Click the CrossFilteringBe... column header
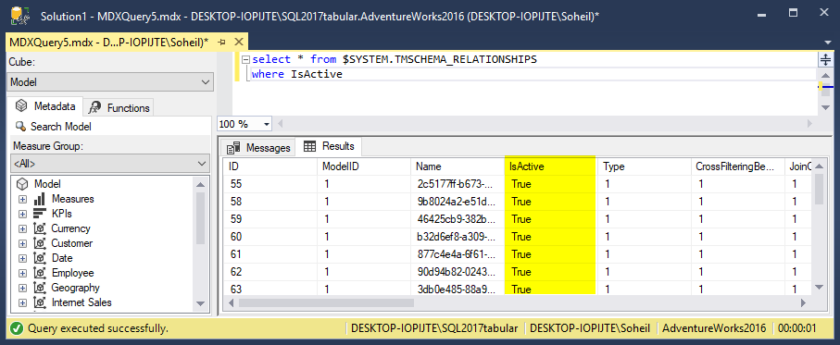Image resolution: width=840 pixels, height=345 pixels. [738, 166]
